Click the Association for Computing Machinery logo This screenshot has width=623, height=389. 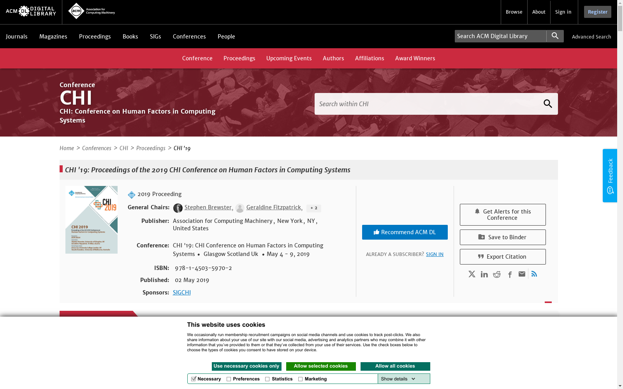pyautogui.click(x=92, y=11)
